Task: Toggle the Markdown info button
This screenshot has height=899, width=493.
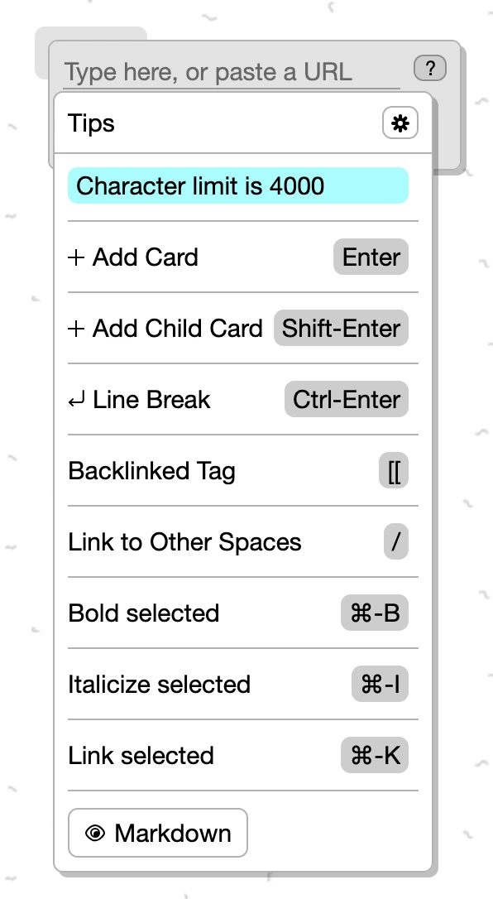Action: 158,833
